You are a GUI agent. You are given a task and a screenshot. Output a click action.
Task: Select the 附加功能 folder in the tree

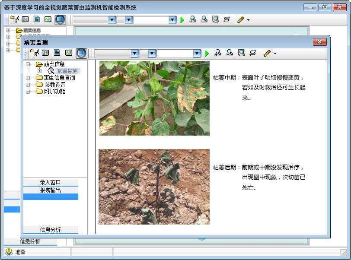(x=54, y=92)
